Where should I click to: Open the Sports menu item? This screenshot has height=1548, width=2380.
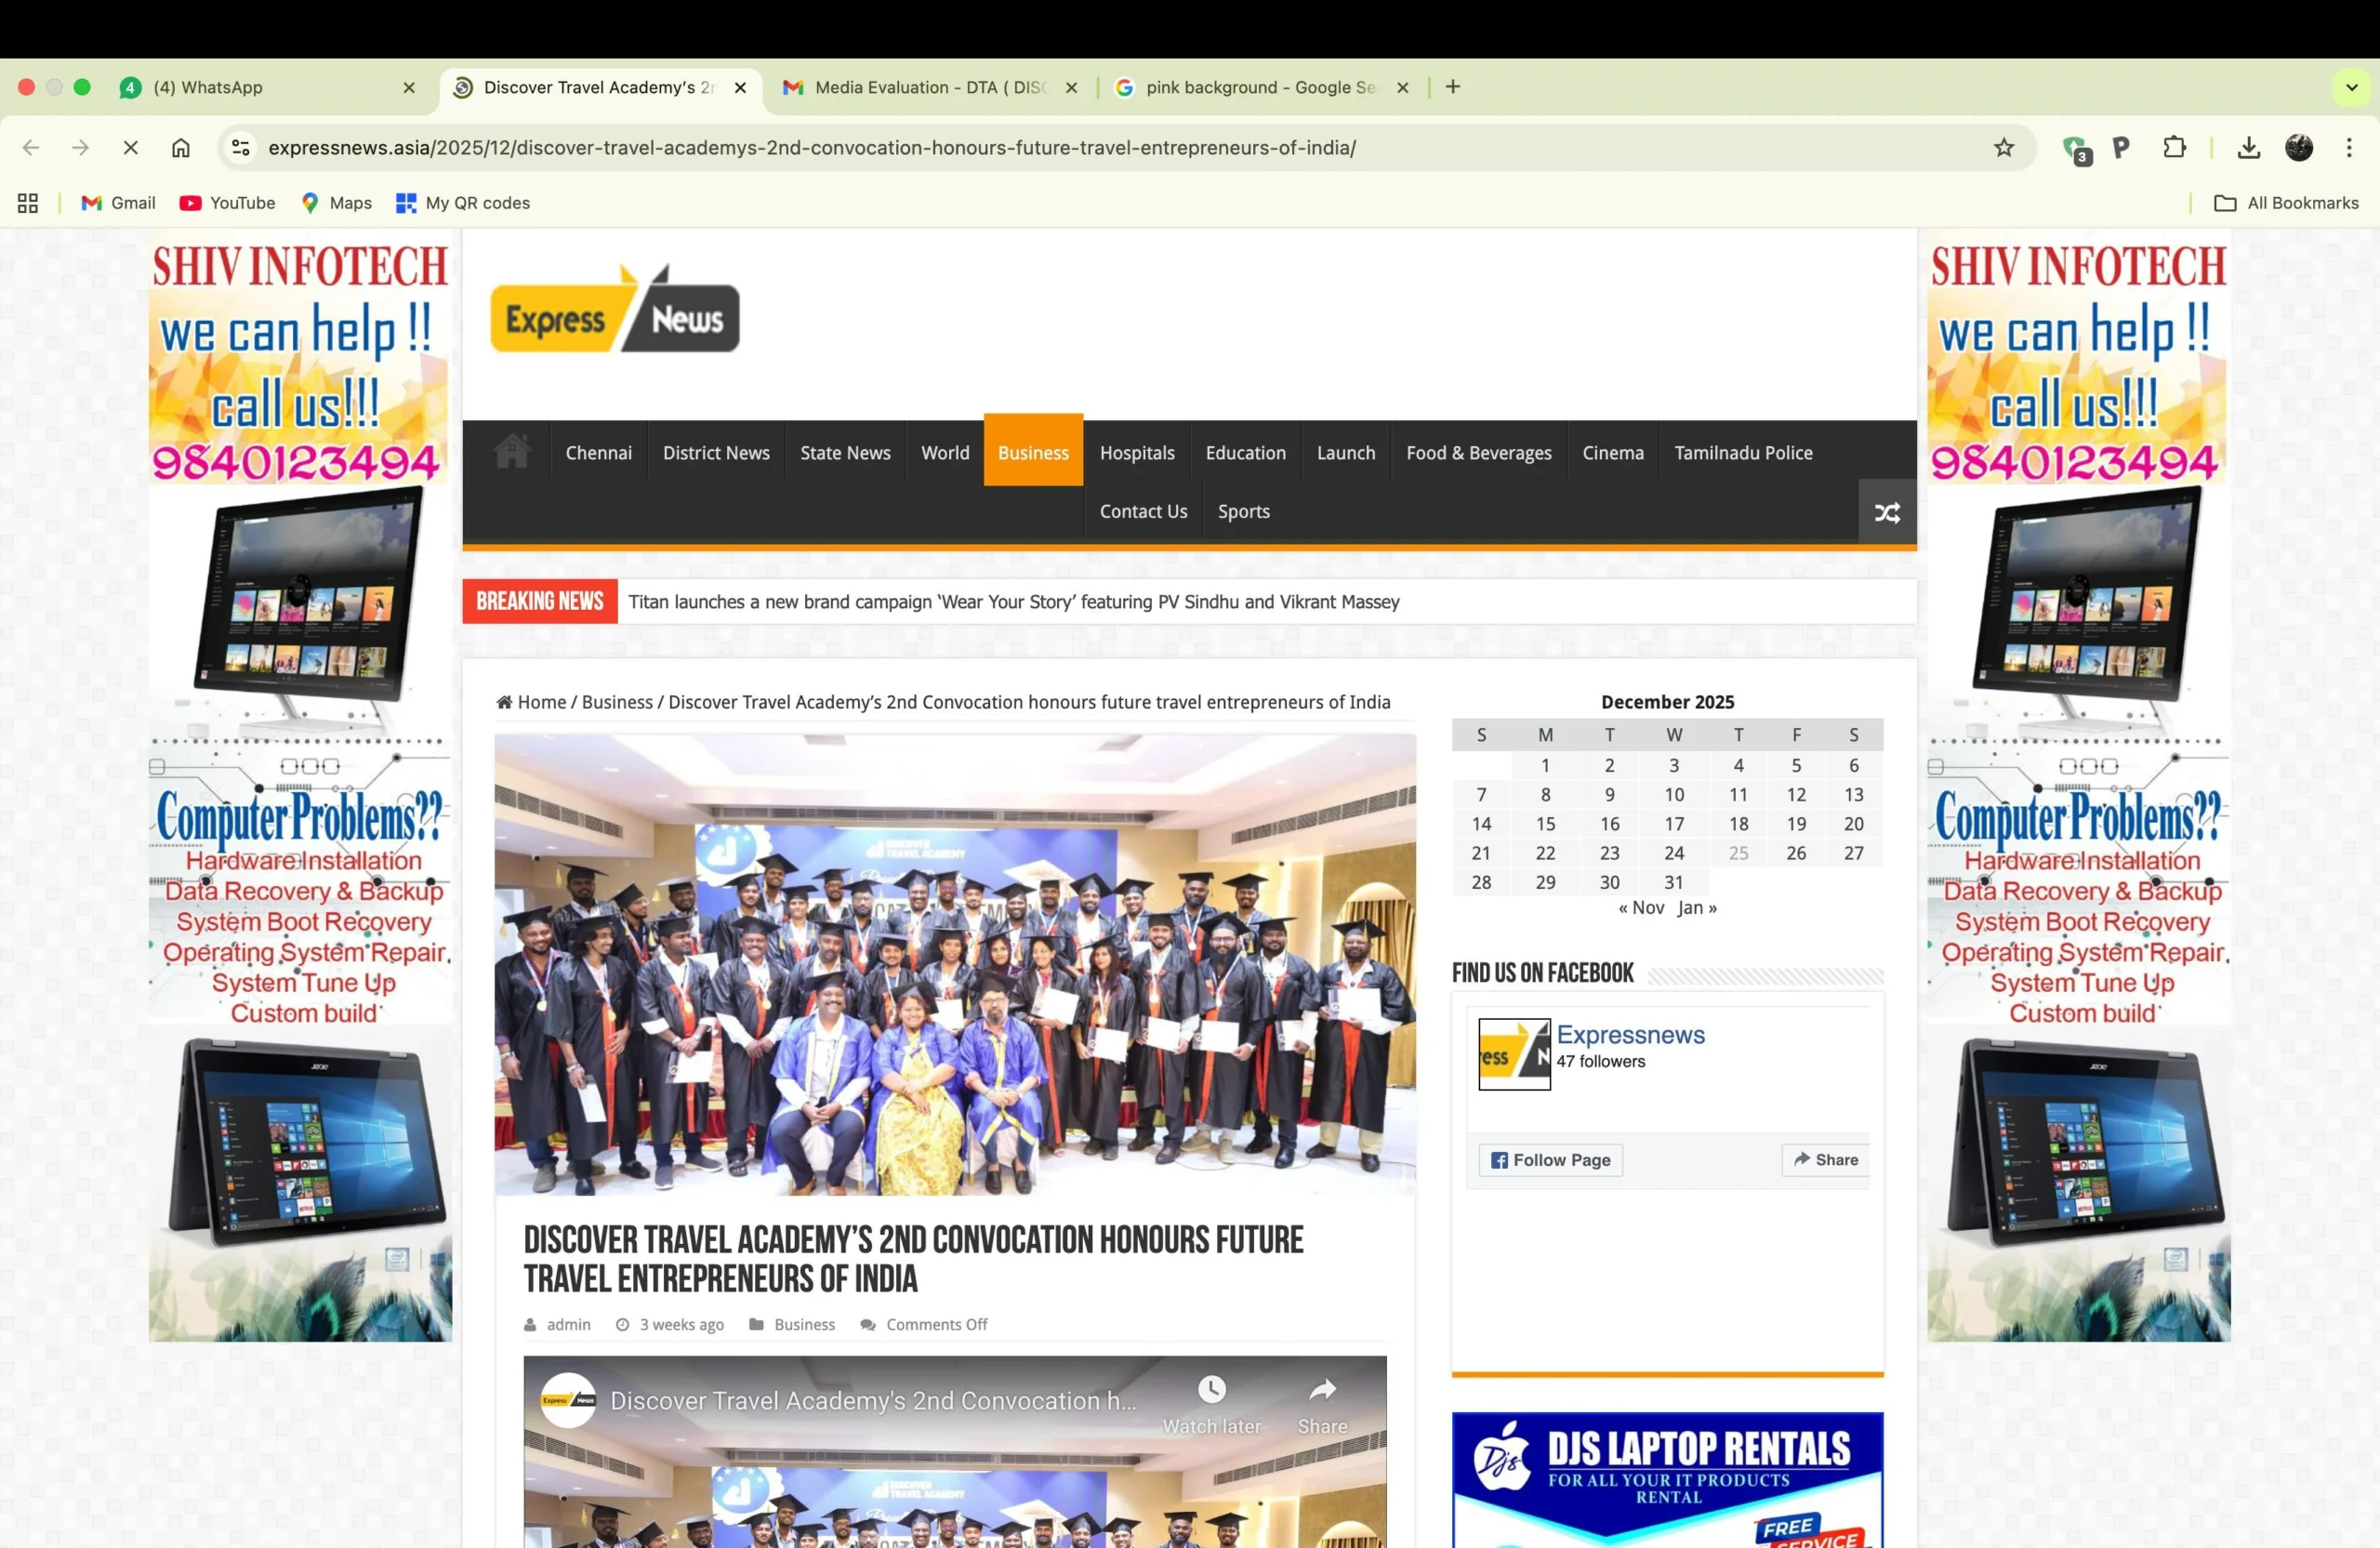[x=1244, y=511]
